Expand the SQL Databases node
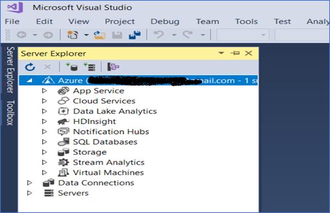This screenshot has width=330, height=213. [x=45, y=142]
